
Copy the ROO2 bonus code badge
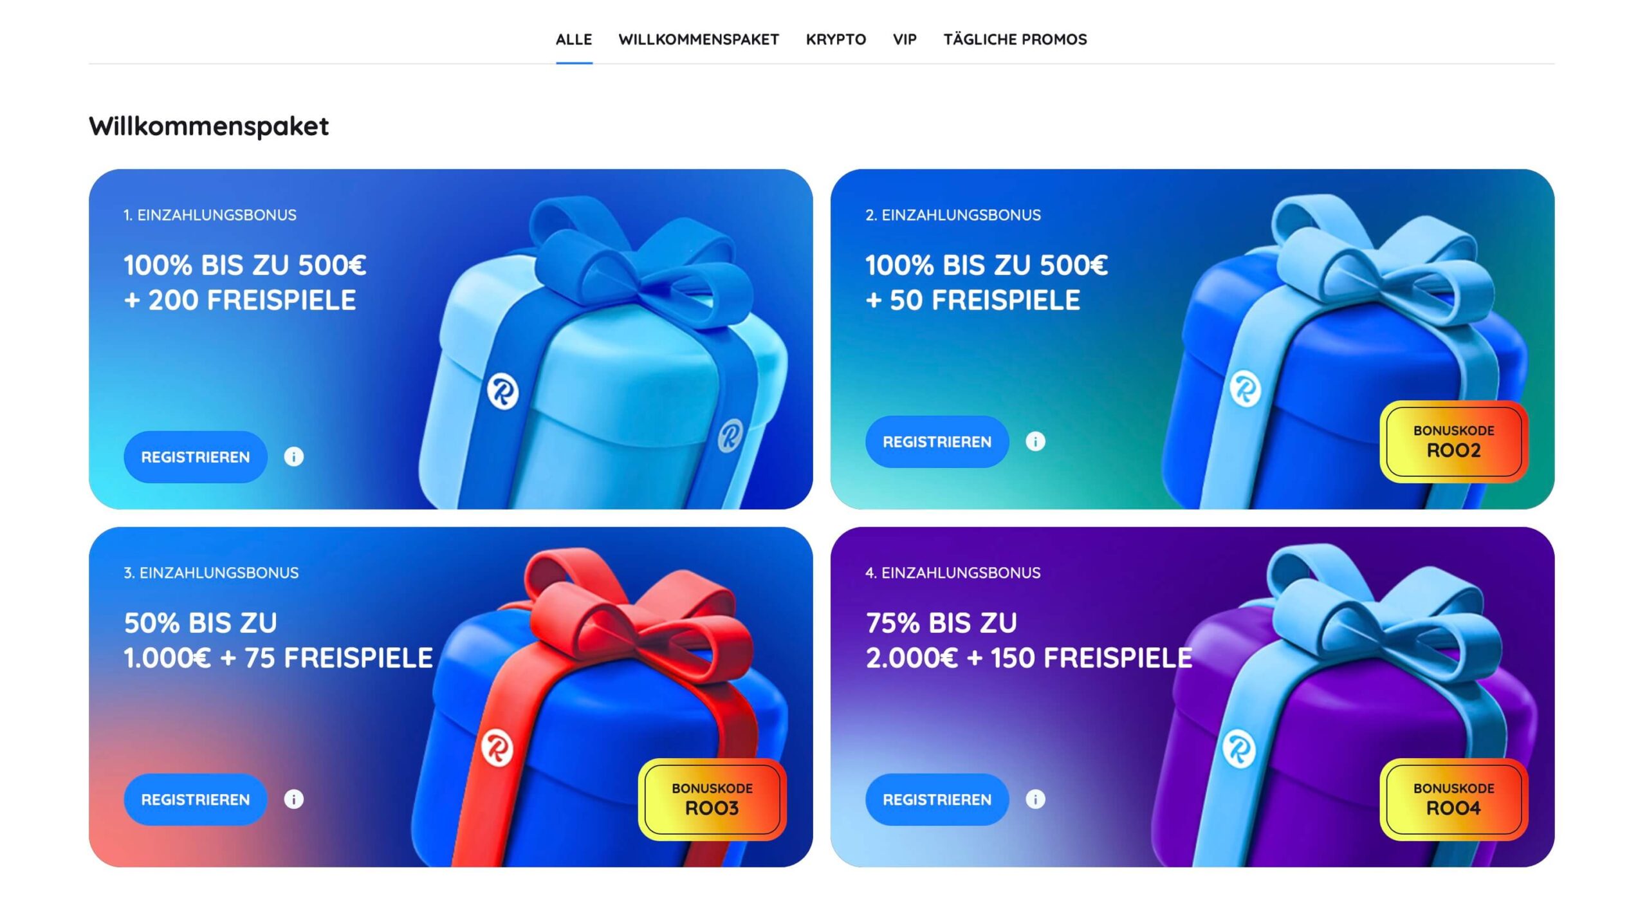1454,442
